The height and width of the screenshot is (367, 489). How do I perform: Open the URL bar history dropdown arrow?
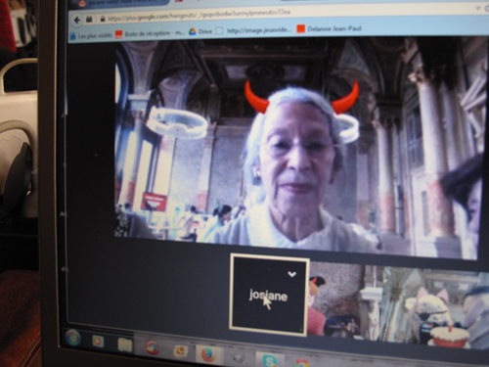478,9
